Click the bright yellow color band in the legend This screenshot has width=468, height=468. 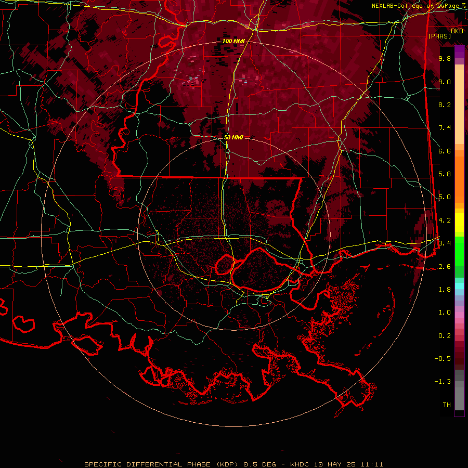[459, 223]
